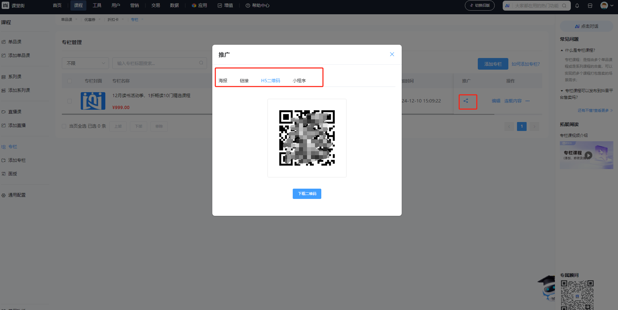
Task: Click the 编辑 link for the column
Action: tap(496, 101)
